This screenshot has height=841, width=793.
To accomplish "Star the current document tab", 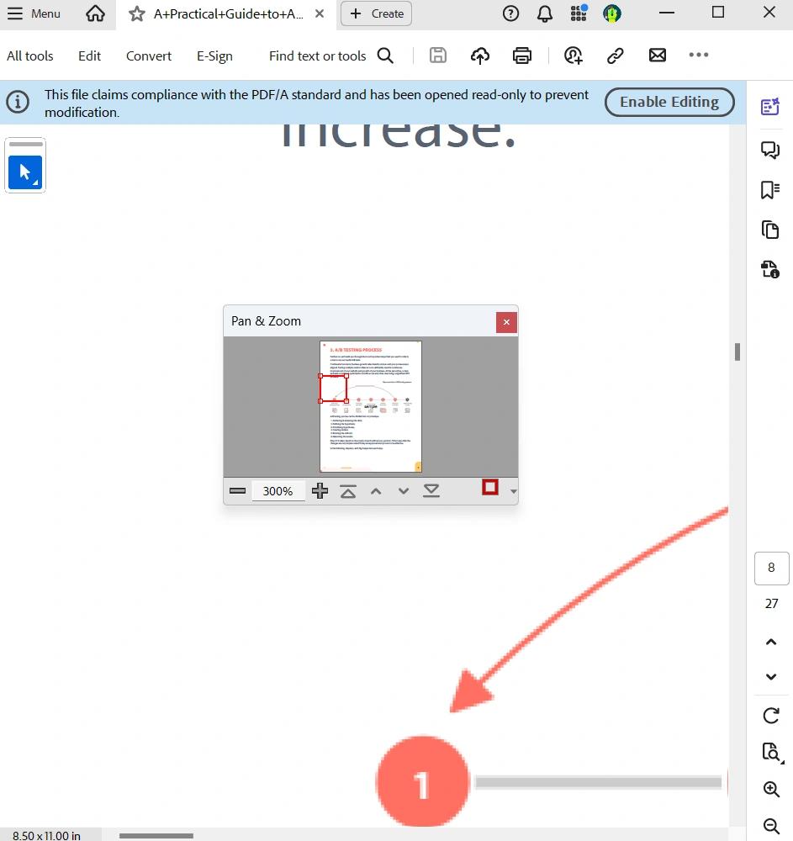I will click(137, 14).
